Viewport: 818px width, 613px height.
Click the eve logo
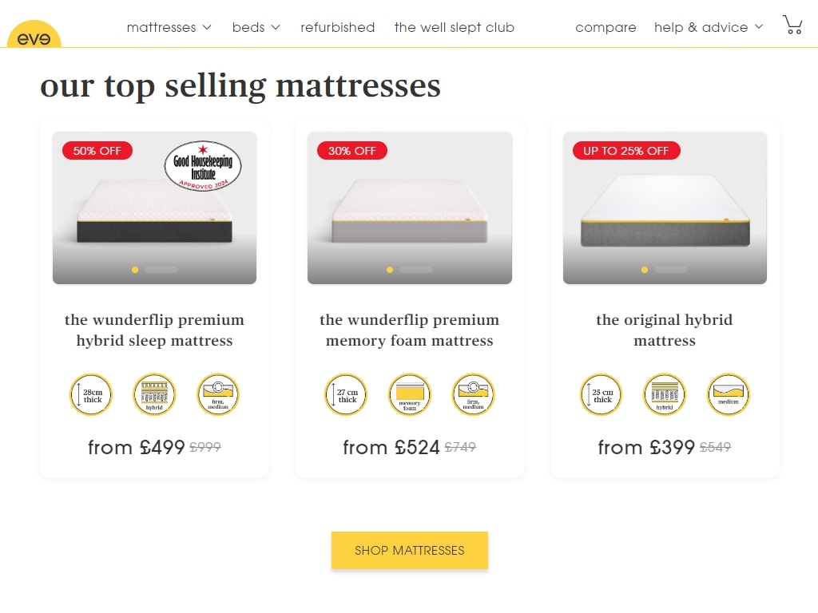pos(34,34)
